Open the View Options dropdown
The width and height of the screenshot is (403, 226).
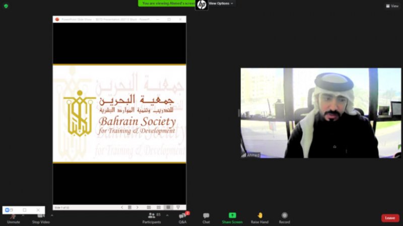click(221, 4)
